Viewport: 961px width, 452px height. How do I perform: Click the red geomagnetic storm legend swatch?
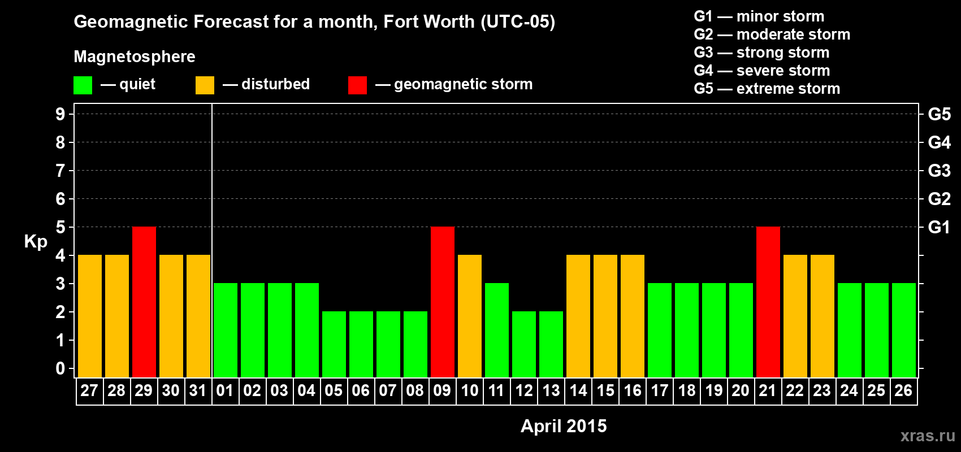[357, 85]
